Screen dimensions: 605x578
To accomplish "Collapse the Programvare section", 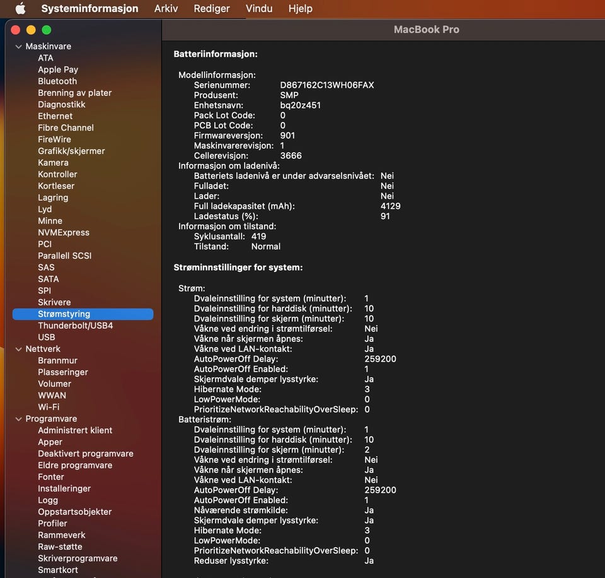I will [18, 419].
